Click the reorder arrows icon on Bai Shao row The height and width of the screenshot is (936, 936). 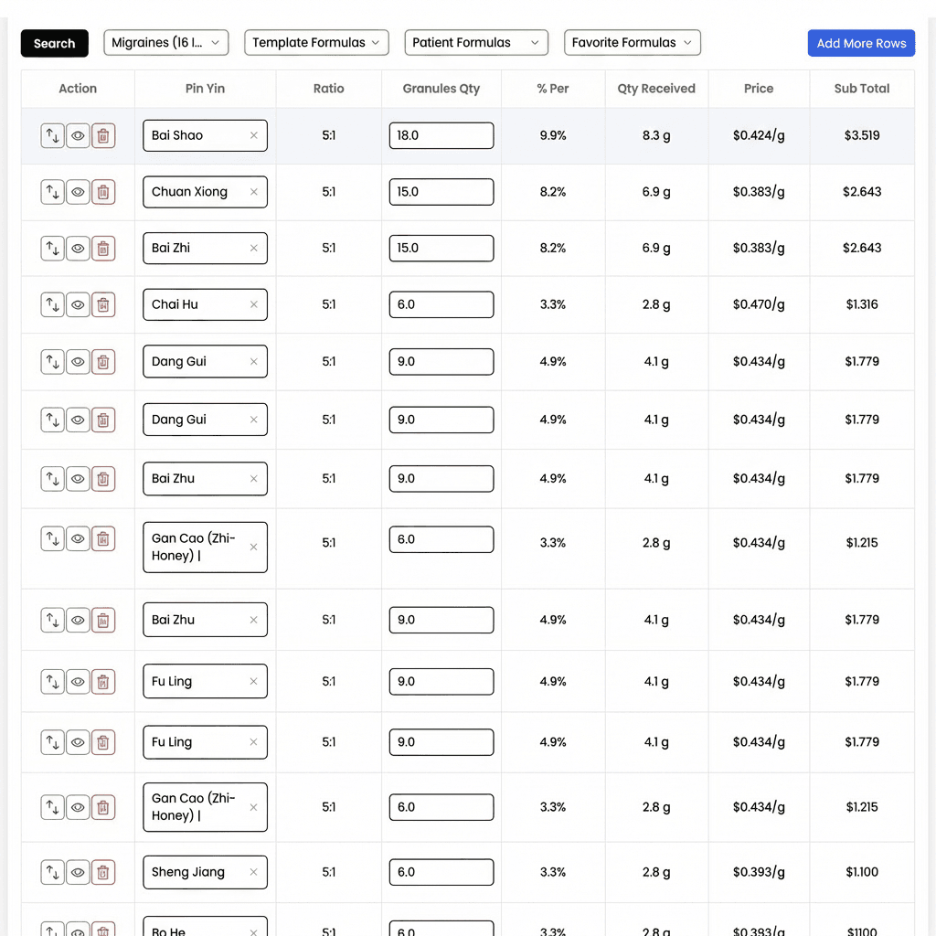tap(52, 134)
